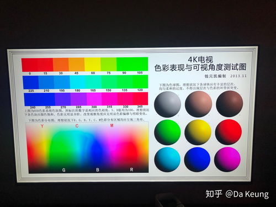Pick the blue color block labeled 225
This screenshot has height=207, width=276.
tap(31, 82)
